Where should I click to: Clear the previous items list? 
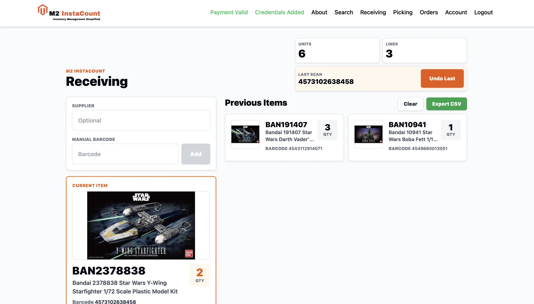pos(410,104)
